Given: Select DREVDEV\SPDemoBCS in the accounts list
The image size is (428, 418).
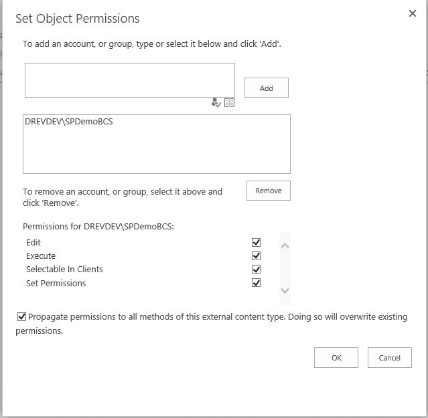Looking at the screenshot, I should click(69, 122).
